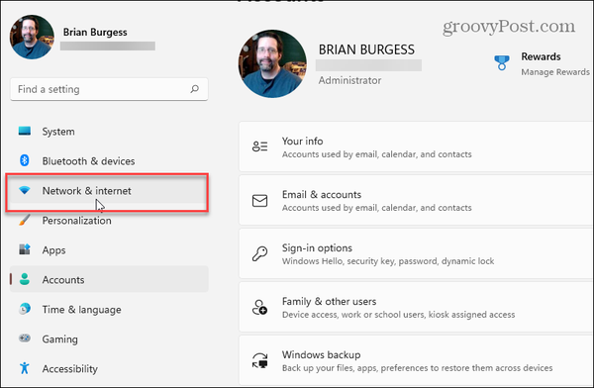Click the Brian Burgess name in sidebar

(x=95, y=33)
